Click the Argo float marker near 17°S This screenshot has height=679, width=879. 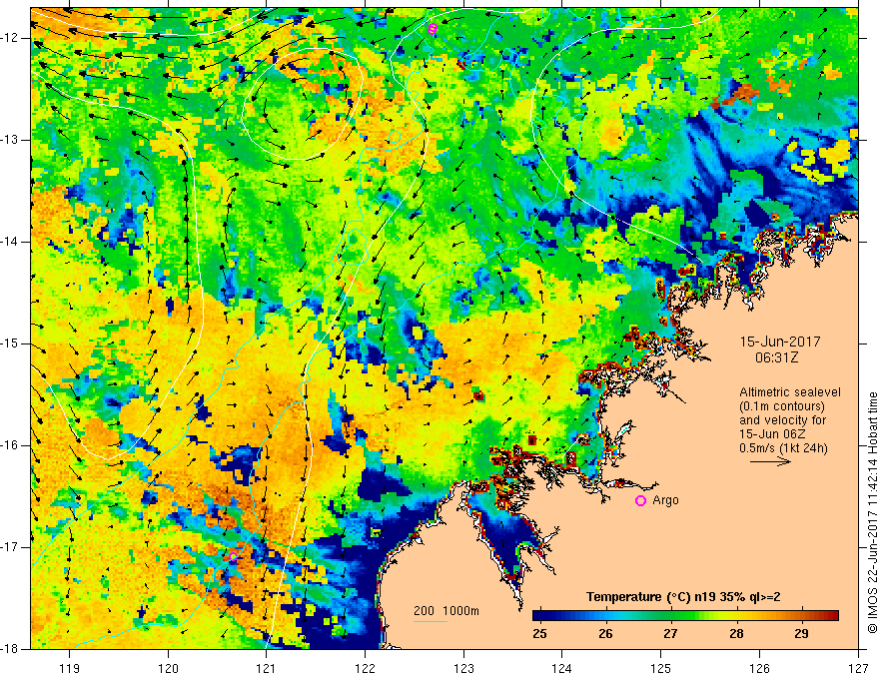[232, 556]
